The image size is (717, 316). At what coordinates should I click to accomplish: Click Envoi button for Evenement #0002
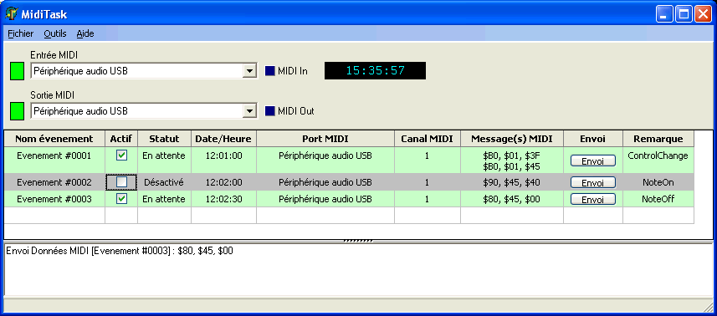[592, 182]
